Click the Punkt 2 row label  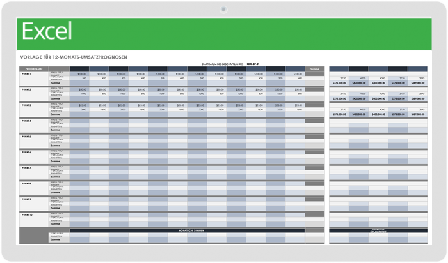click(x=27, y=89)
